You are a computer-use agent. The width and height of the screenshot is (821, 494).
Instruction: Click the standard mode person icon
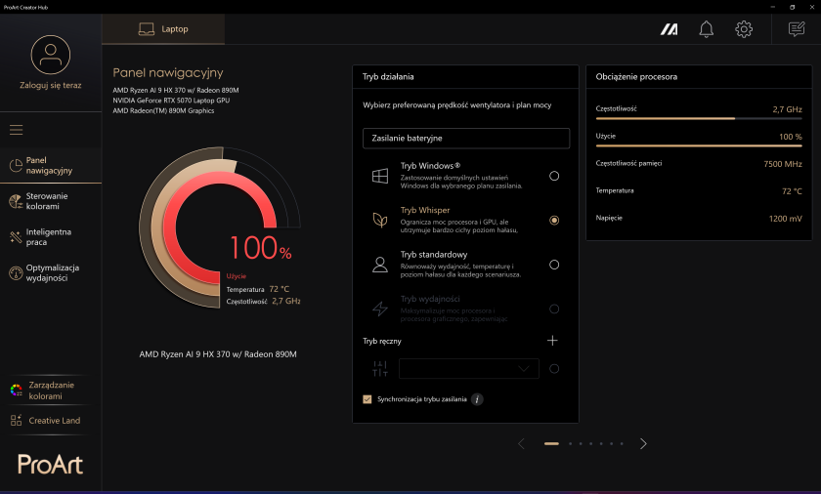coord(380,265)
